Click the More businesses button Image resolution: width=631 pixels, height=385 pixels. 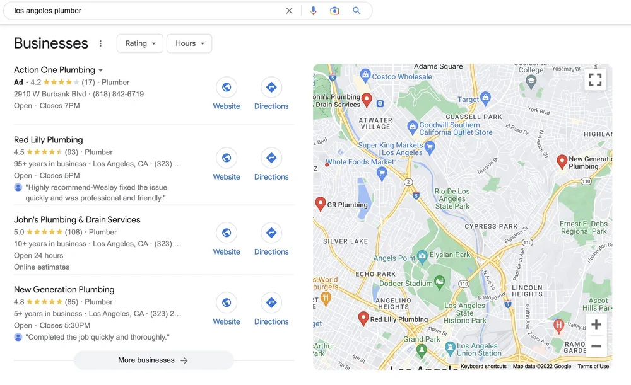(x=153, y=360)
